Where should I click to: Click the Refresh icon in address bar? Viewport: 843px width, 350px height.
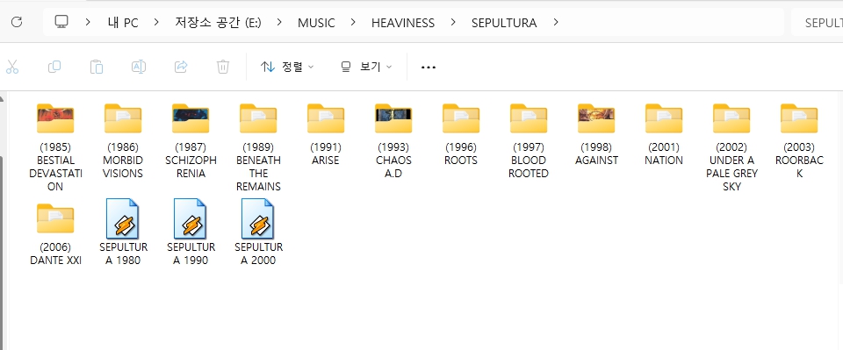pyautogui.click(x=17, y=22)
